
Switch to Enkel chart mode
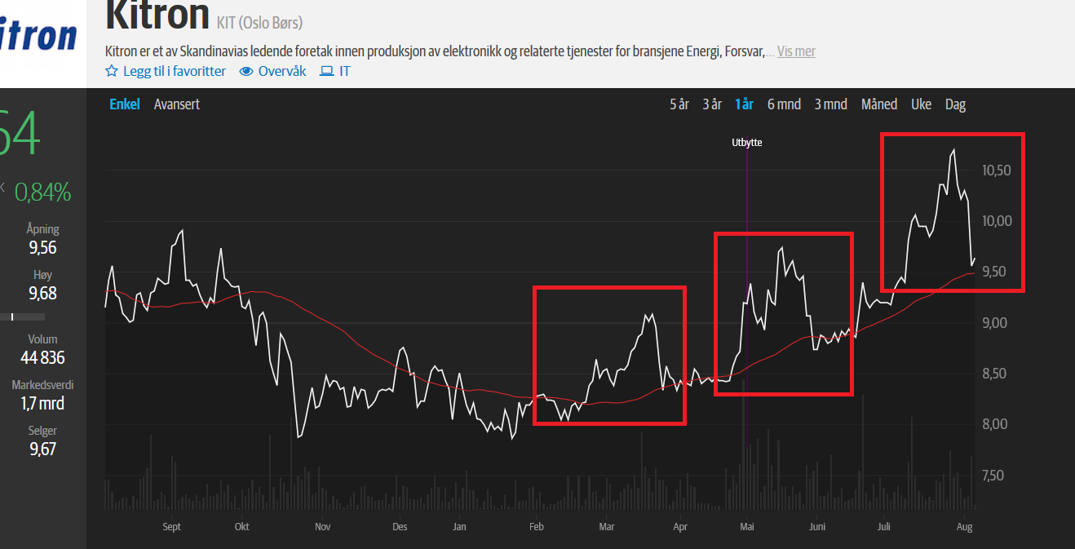click(125, 104)
